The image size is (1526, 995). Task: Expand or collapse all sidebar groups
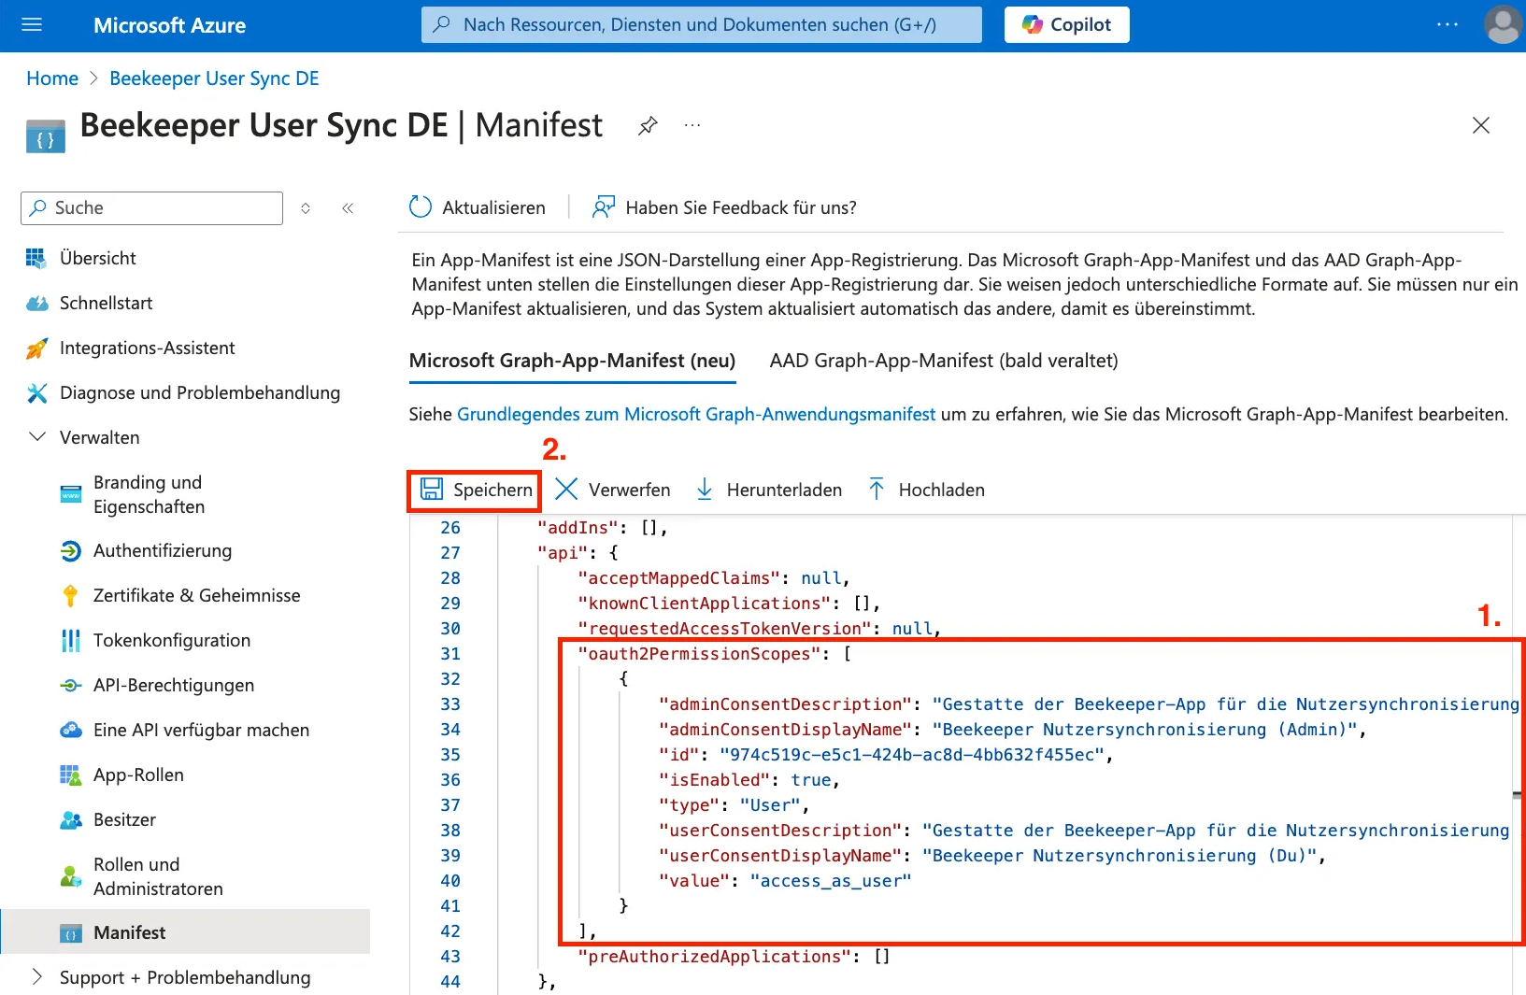point(306,208)
